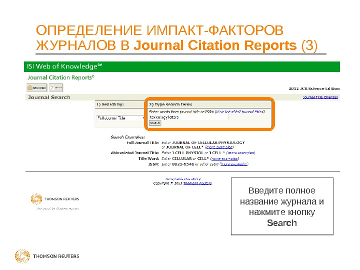Open more examples link for Title Word
The width and height of the screenshot is (360, 270).
(225, 158)
